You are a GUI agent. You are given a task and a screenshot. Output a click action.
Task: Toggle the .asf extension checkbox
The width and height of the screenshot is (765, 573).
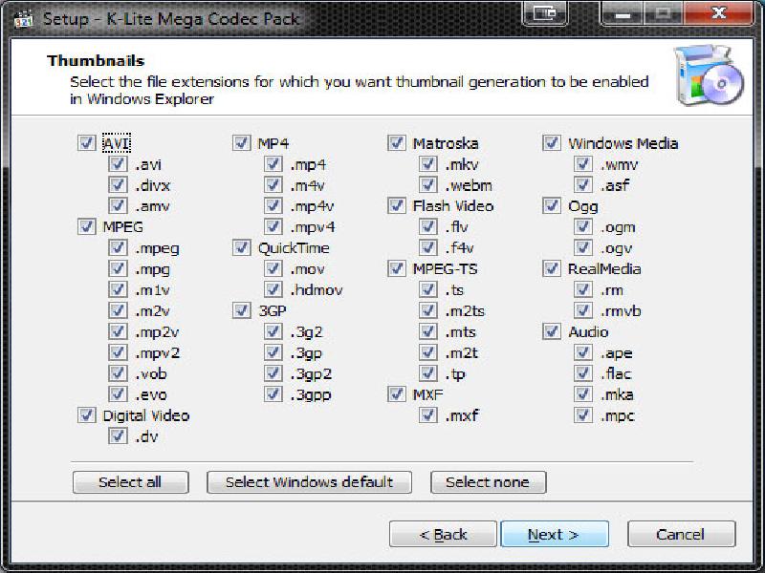583,184
